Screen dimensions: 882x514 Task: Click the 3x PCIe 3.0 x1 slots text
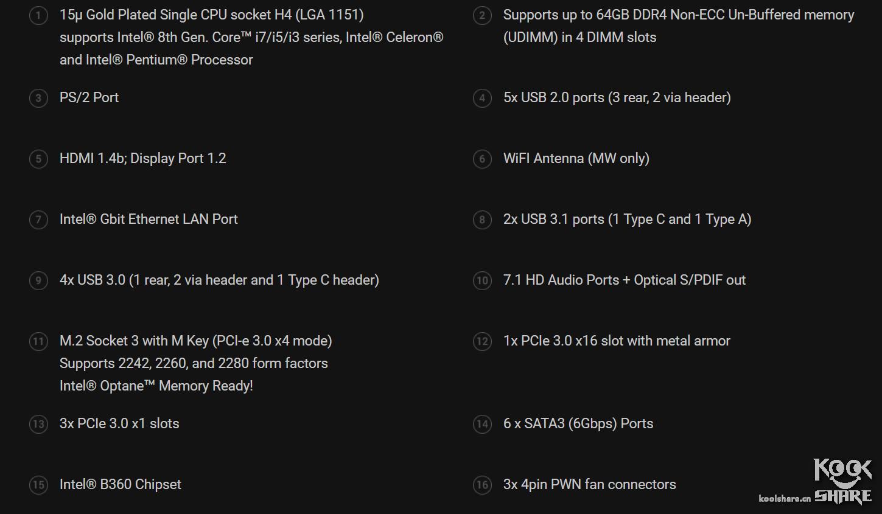[119, 423]
